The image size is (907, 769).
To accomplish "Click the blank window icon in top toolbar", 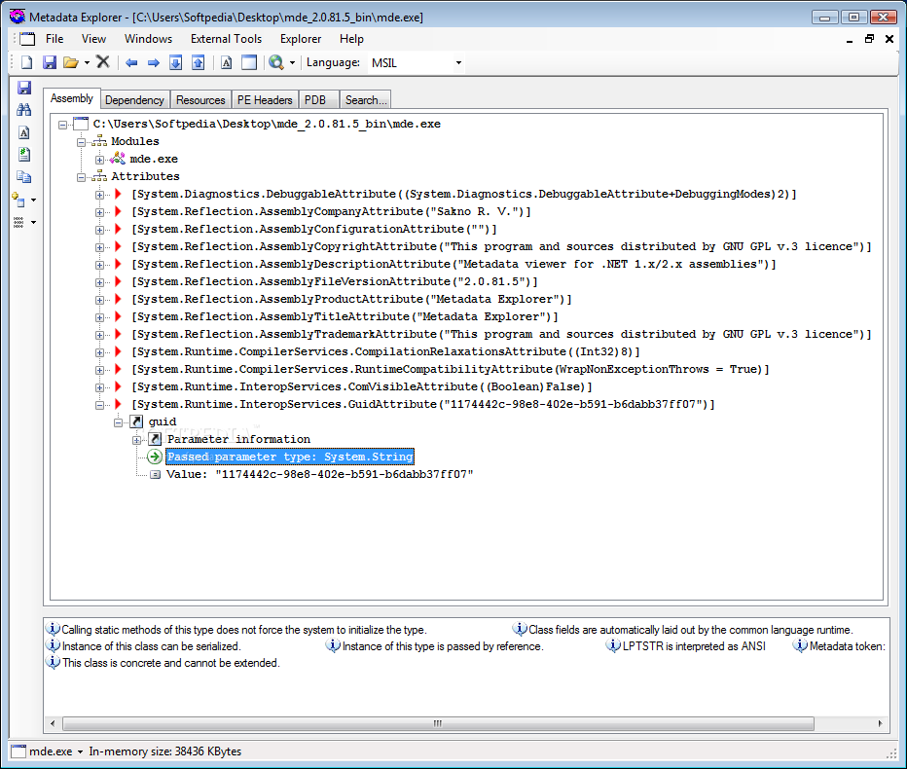I will [249, 62].
